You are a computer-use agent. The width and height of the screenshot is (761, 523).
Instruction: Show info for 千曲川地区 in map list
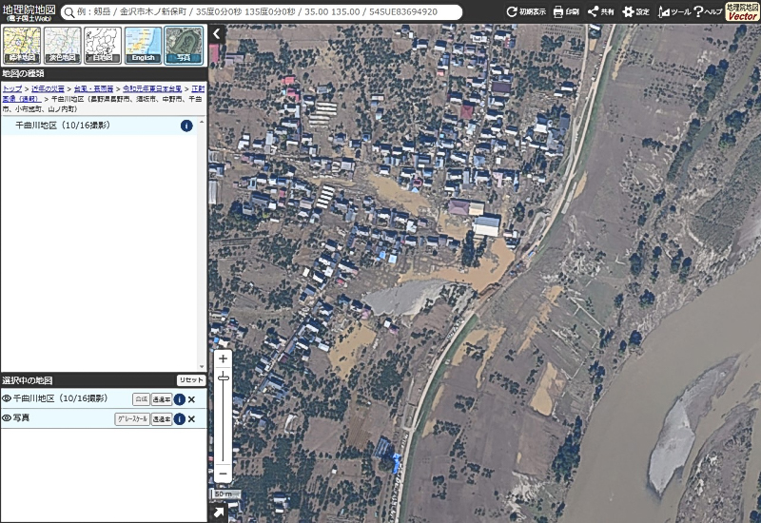(186, 126)
